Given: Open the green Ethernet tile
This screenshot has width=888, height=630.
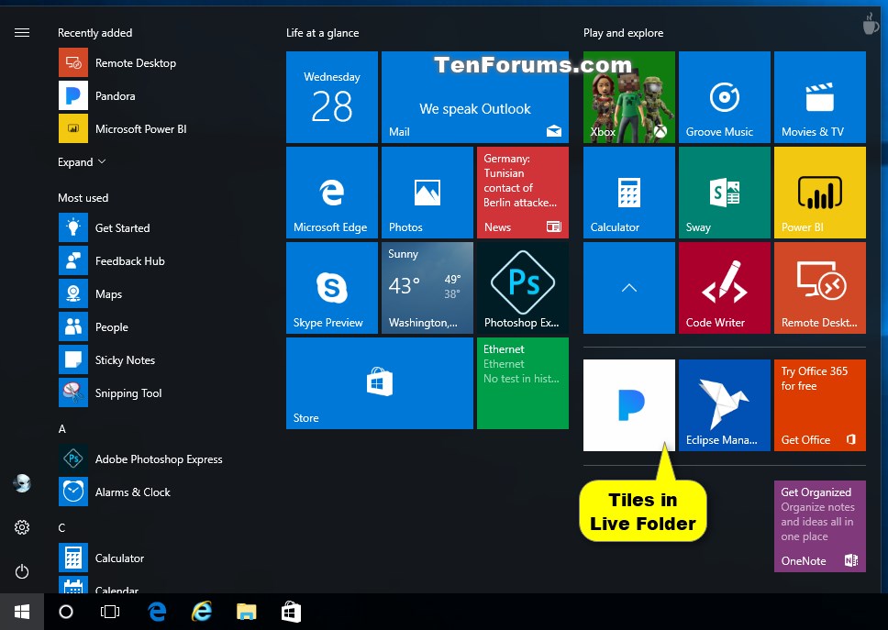Looking at the screenshot, I should click(x=523, y=383).
